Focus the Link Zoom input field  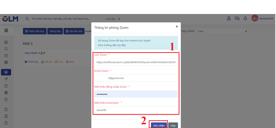(x=136, y=62)
